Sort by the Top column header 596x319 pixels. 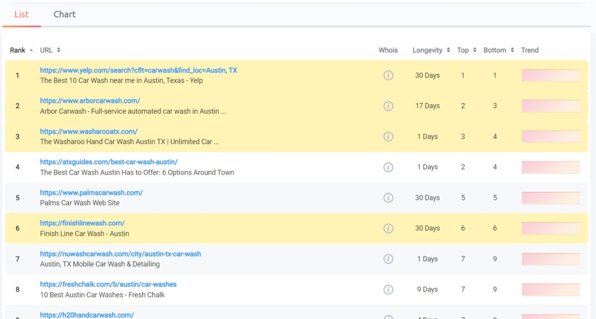[x=466, y=50]
